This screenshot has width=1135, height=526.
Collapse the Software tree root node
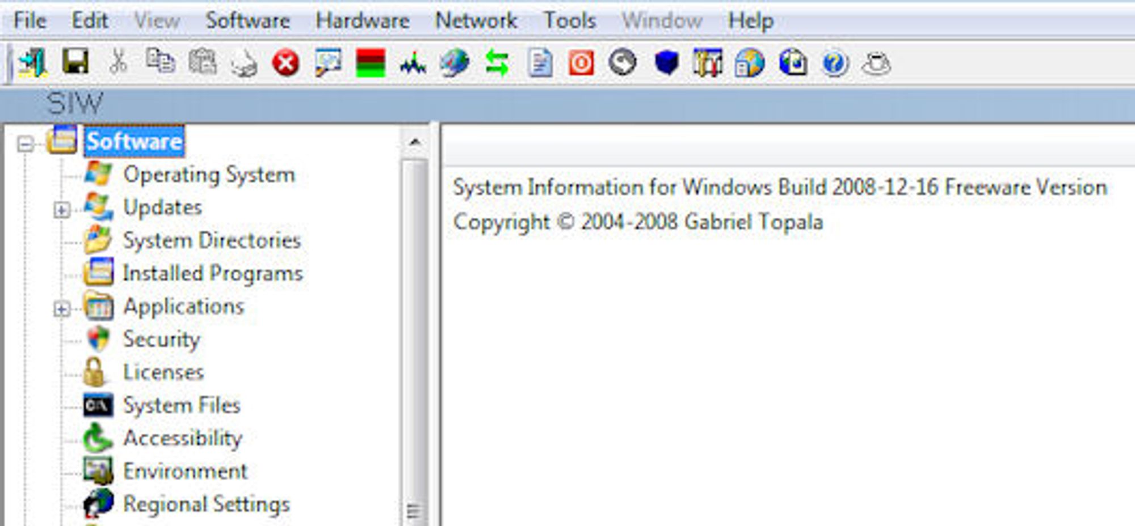pyautogui.click(x=25, y=144)
